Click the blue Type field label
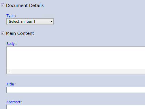The image size is (145, 109). (x=10, y=16)
